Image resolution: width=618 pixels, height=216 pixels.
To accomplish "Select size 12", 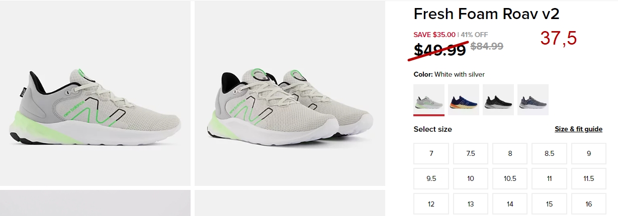I will point(431,204).
